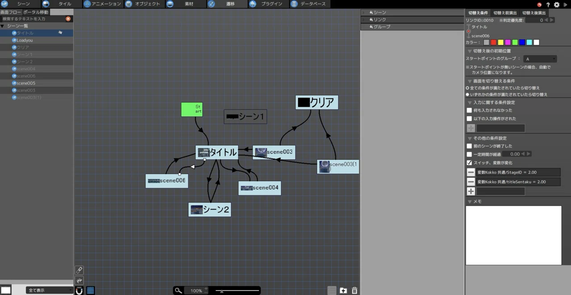Image resolution: width=571 pixels, height=295 pixels.
Task: Click the red undo icon in top bar
Action: coord(539,4)
